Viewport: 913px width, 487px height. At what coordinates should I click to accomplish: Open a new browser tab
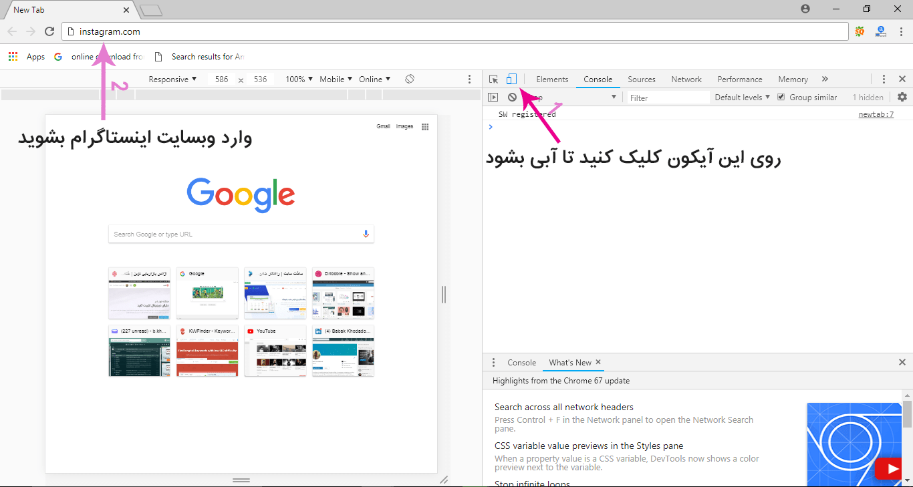point(151,10)
